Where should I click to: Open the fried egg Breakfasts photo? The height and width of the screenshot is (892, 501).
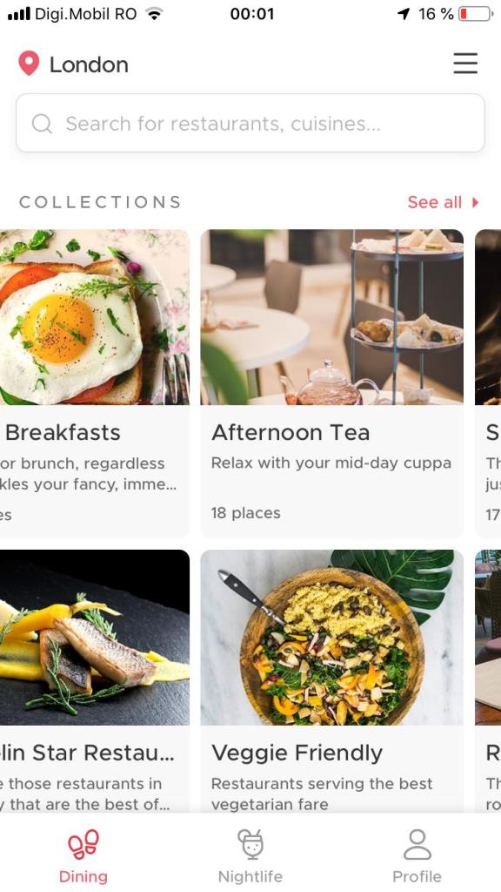click(x=94, y=317)
